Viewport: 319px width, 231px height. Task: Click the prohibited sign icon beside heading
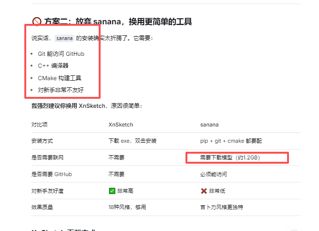[x=37, y=21]
